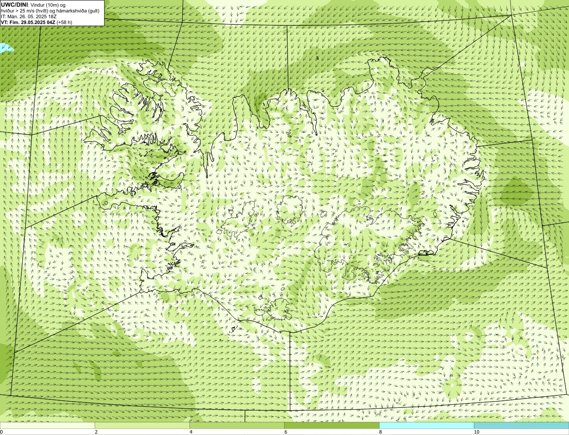The width and height of the screenshot is (569, 435).
Task: Click the scale label '8'
Action: pos(381,432)
